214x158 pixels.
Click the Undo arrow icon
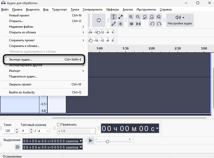coord(152,24)
